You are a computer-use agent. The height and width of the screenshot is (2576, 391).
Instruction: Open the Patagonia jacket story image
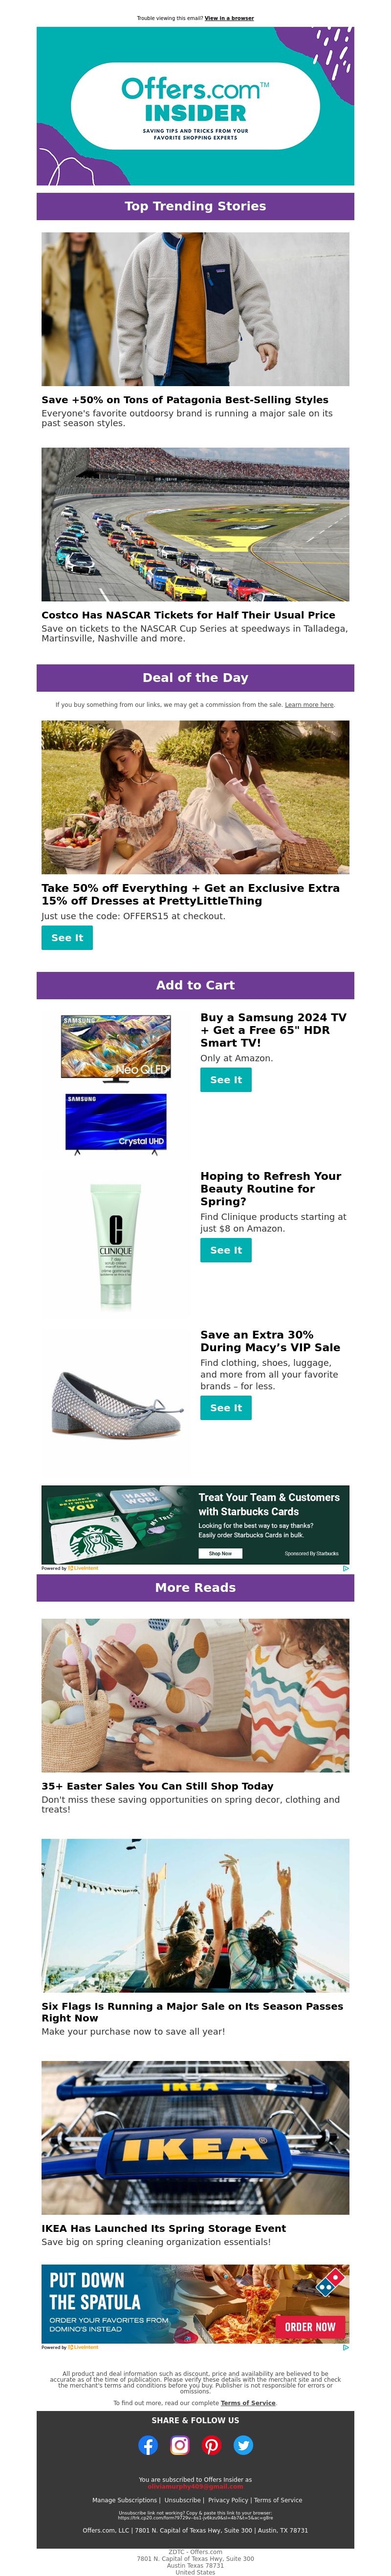(195, 309)
